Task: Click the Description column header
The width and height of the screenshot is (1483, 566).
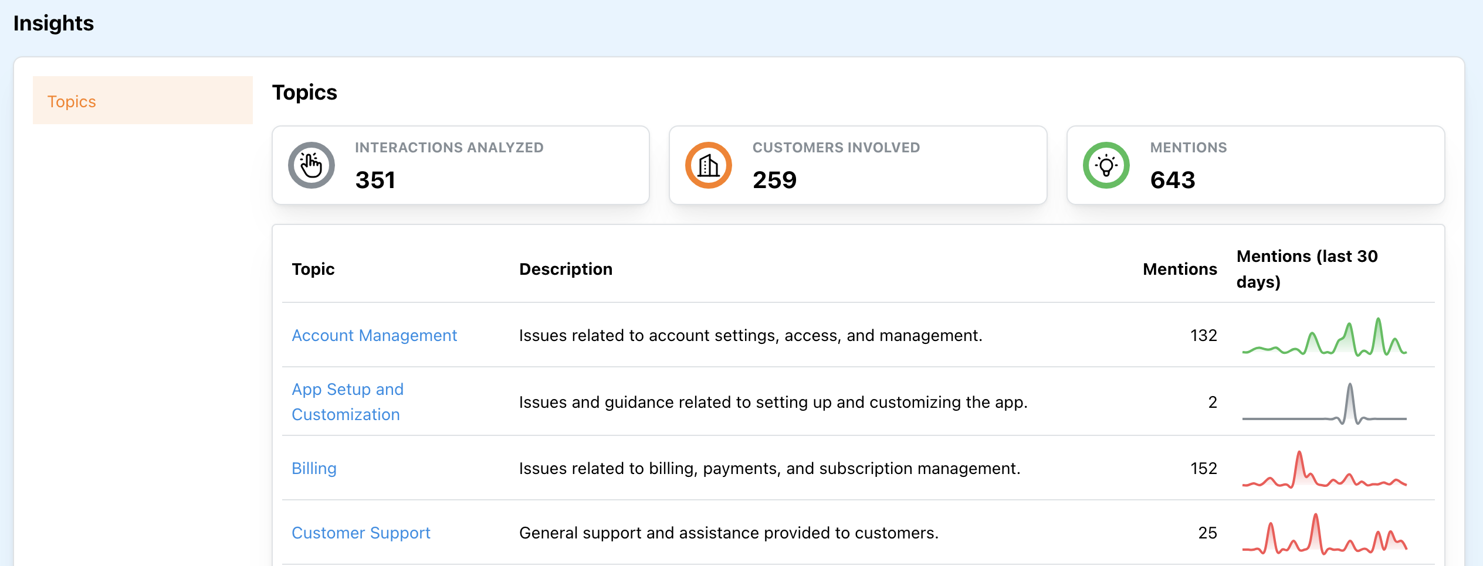Action: click(x=566, y=269)
